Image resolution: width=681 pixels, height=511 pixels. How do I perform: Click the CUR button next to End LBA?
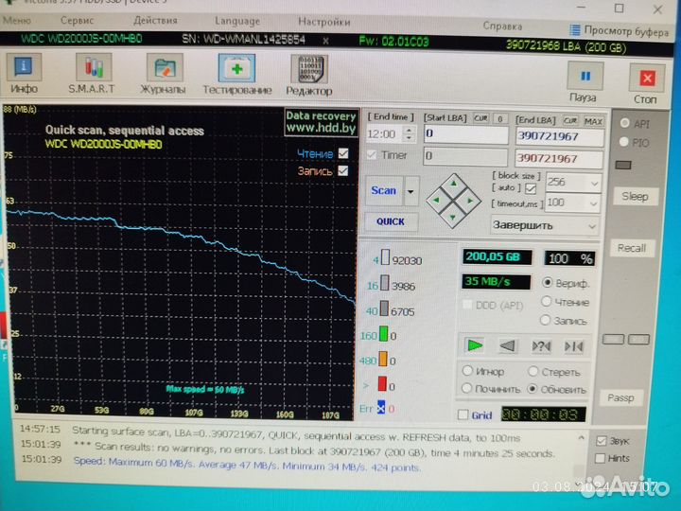pyautogui.click(x=570, y=120)
